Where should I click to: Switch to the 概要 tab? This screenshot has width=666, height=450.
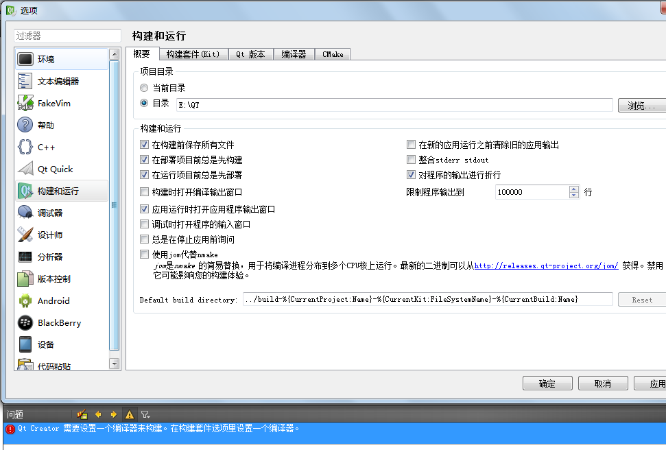point(142,54)
